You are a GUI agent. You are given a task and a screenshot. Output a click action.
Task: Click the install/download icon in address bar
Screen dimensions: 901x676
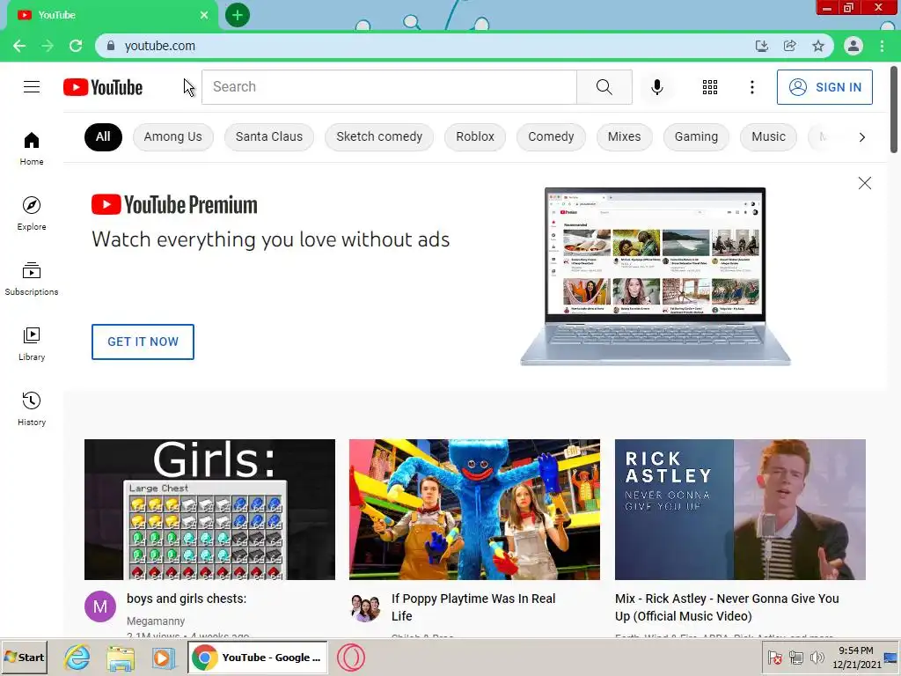click(761, 46)
